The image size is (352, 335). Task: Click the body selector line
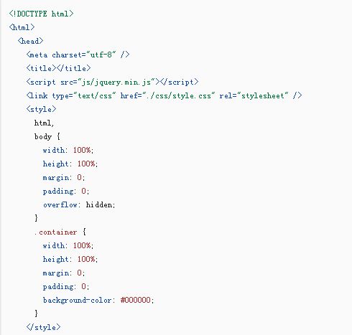coord(47,136)
